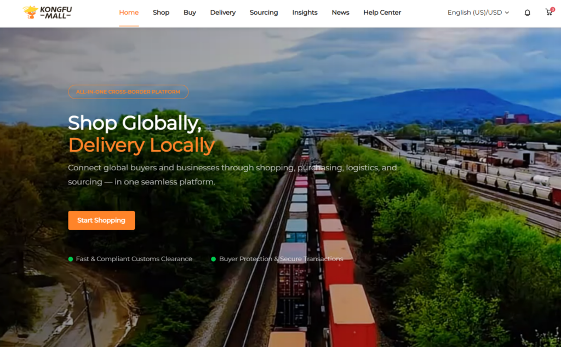Navigate to the Delivery page

222,13
